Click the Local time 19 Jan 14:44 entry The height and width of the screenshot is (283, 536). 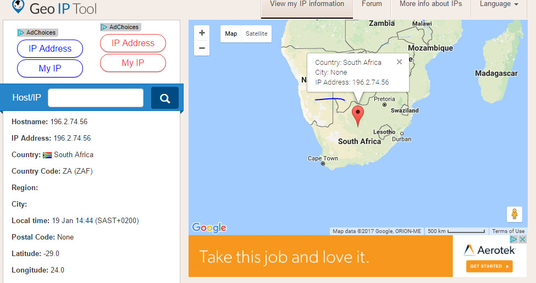coord(75,221)
